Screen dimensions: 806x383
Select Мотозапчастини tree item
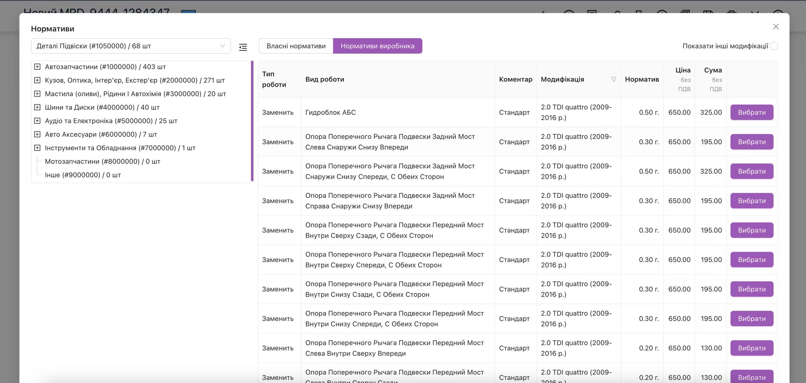pos(103,161)
